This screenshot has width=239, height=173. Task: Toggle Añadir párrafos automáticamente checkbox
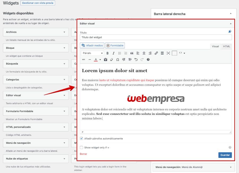coord(82,139)
